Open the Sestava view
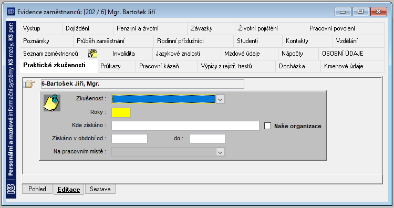The image size is (394, 208). click(100, 189)
